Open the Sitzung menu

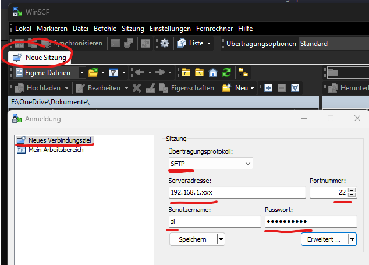click(x=133, y=29)
